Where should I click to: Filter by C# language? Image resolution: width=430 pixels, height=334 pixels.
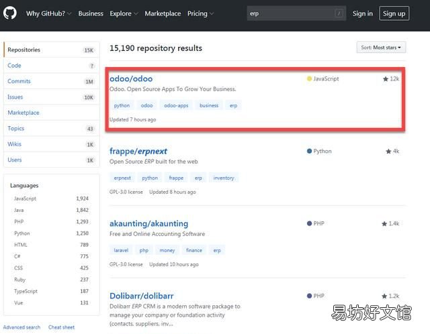51,256
